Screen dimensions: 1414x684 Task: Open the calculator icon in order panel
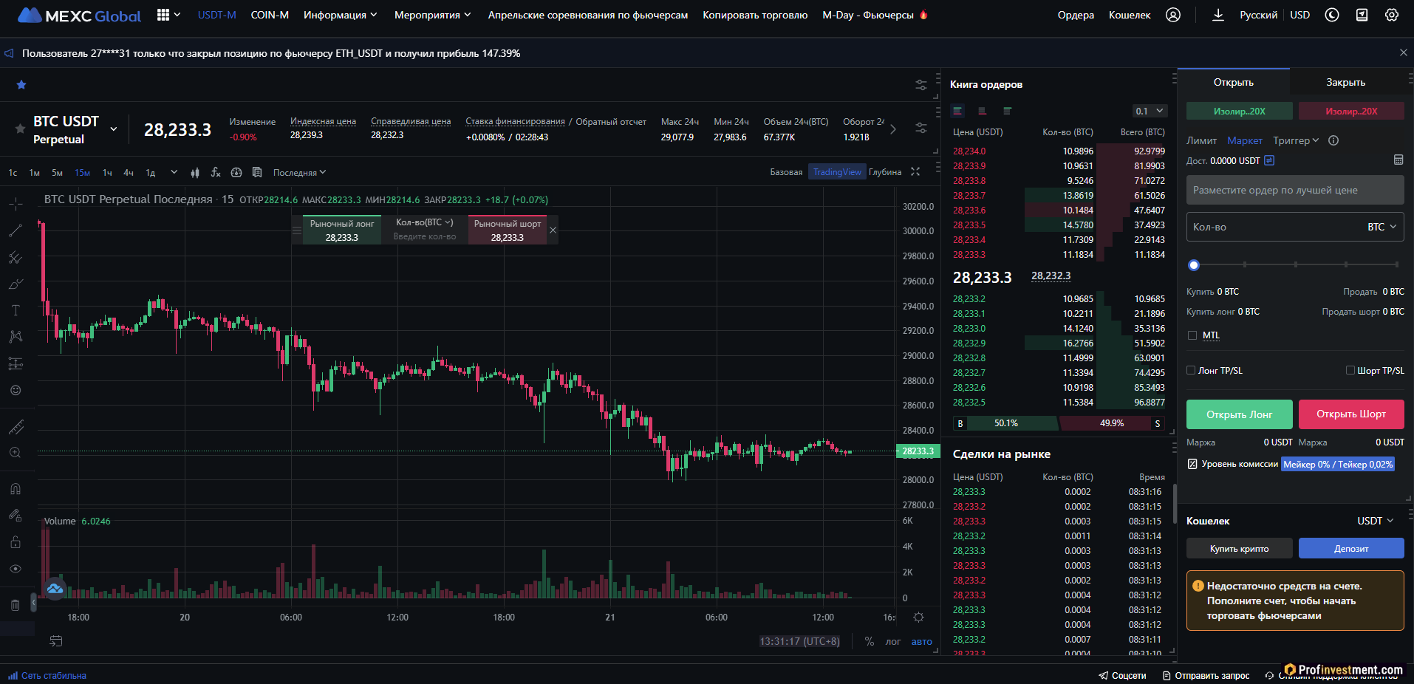point(1398,160)
